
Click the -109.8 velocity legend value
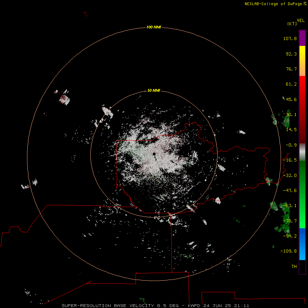pos(288,251)
